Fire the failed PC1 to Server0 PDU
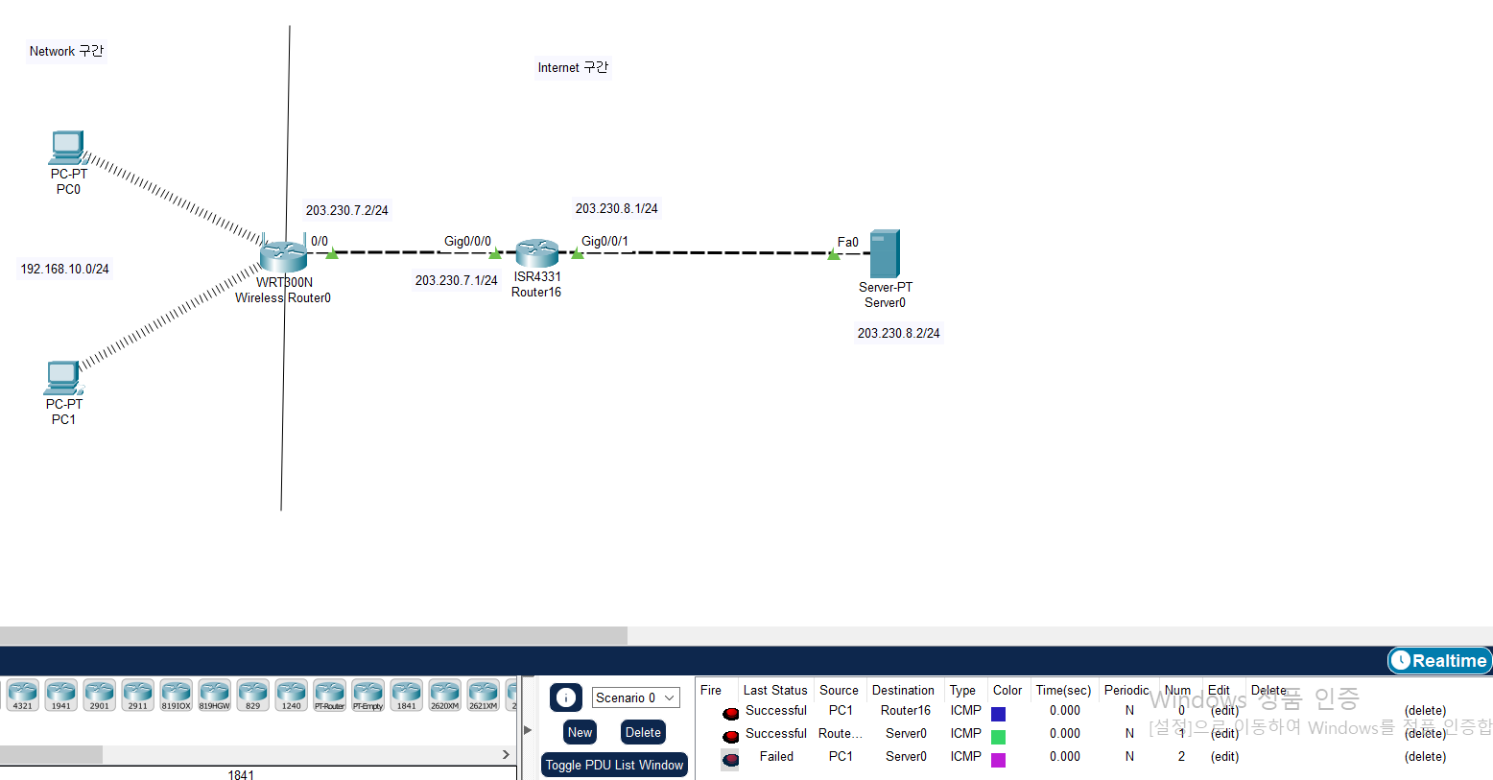 pyautogui.click(x=730, y=759)
